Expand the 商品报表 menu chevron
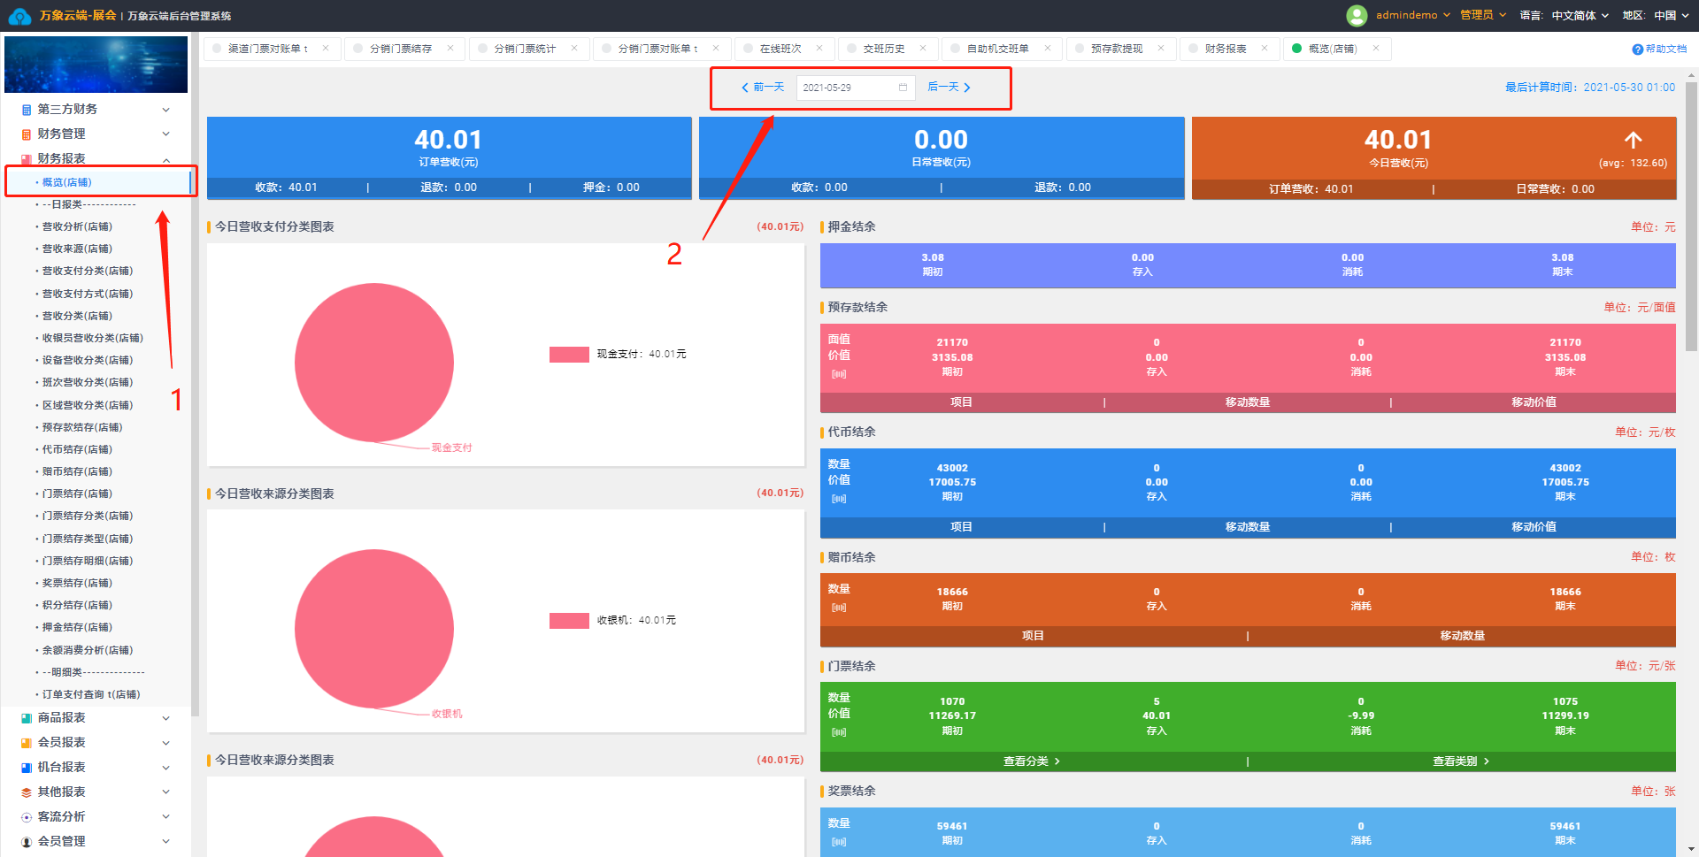Screen dimensions: 1699x857 pos(166,718)
